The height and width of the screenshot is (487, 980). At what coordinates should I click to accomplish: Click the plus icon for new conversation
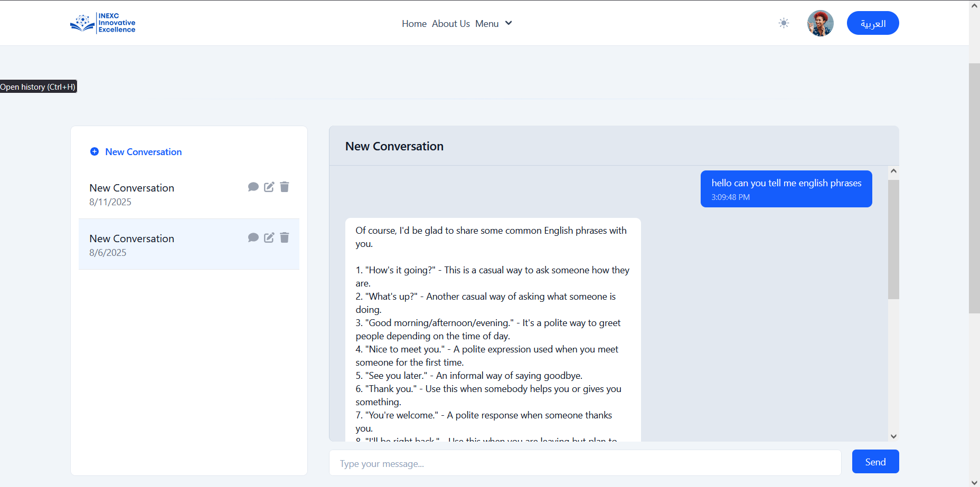[95, 151]
